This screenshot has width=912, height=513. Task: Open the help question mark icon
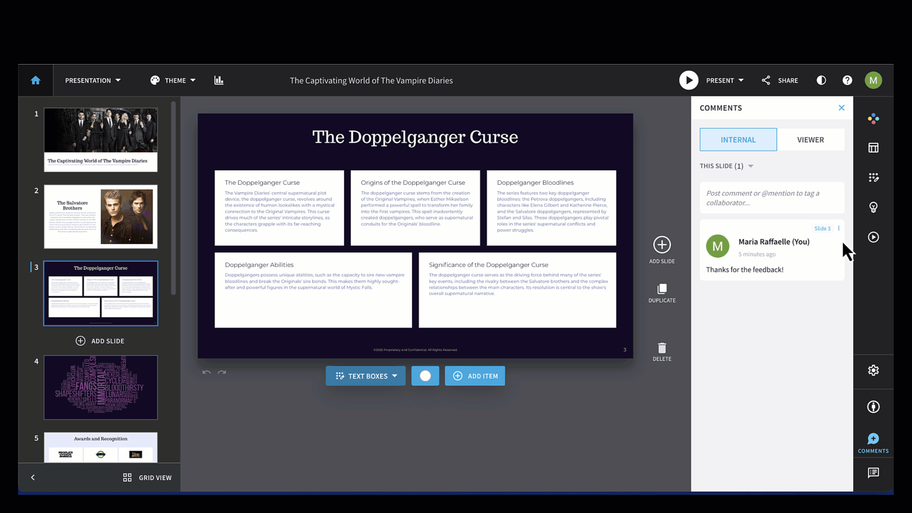[847, 81]
